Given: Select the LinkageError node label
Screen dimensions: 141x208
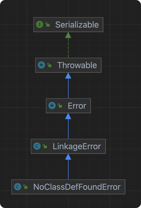Looking at the screenshot, I should point(77,146).
